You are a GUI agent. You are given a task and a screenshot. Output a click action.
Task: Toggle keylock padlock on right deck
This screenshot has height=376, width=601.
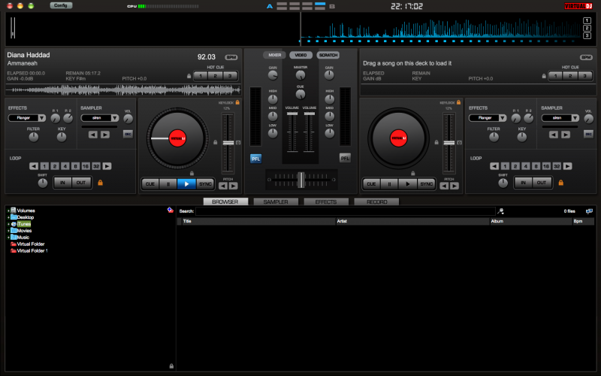coord(459,102)
